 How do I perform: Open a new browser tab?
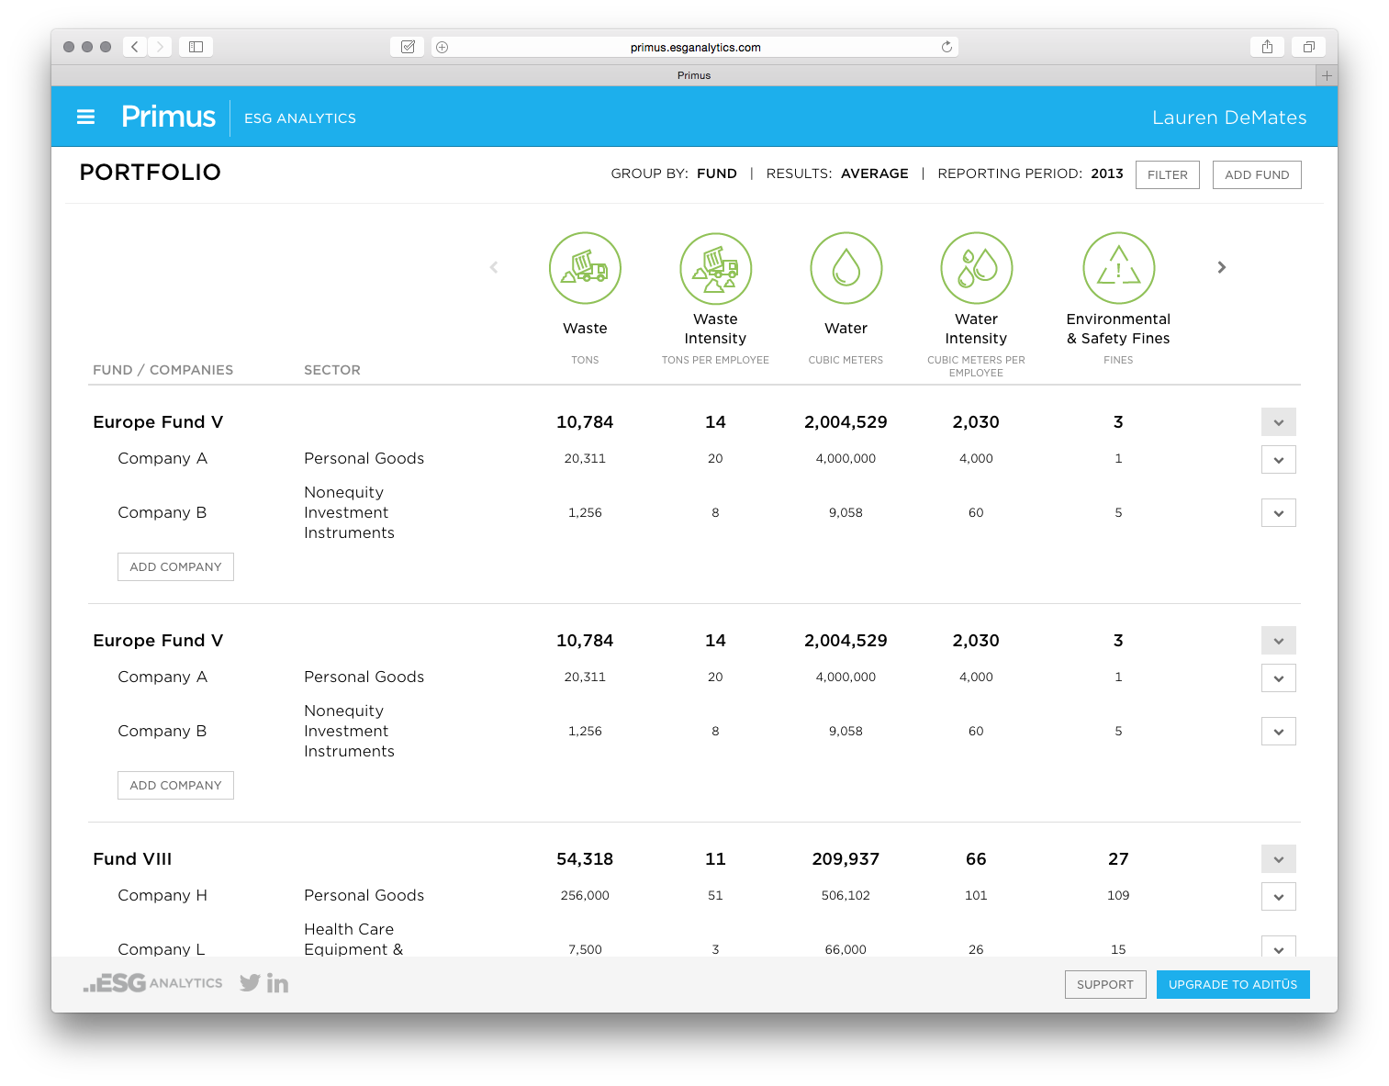(1327, 75)
